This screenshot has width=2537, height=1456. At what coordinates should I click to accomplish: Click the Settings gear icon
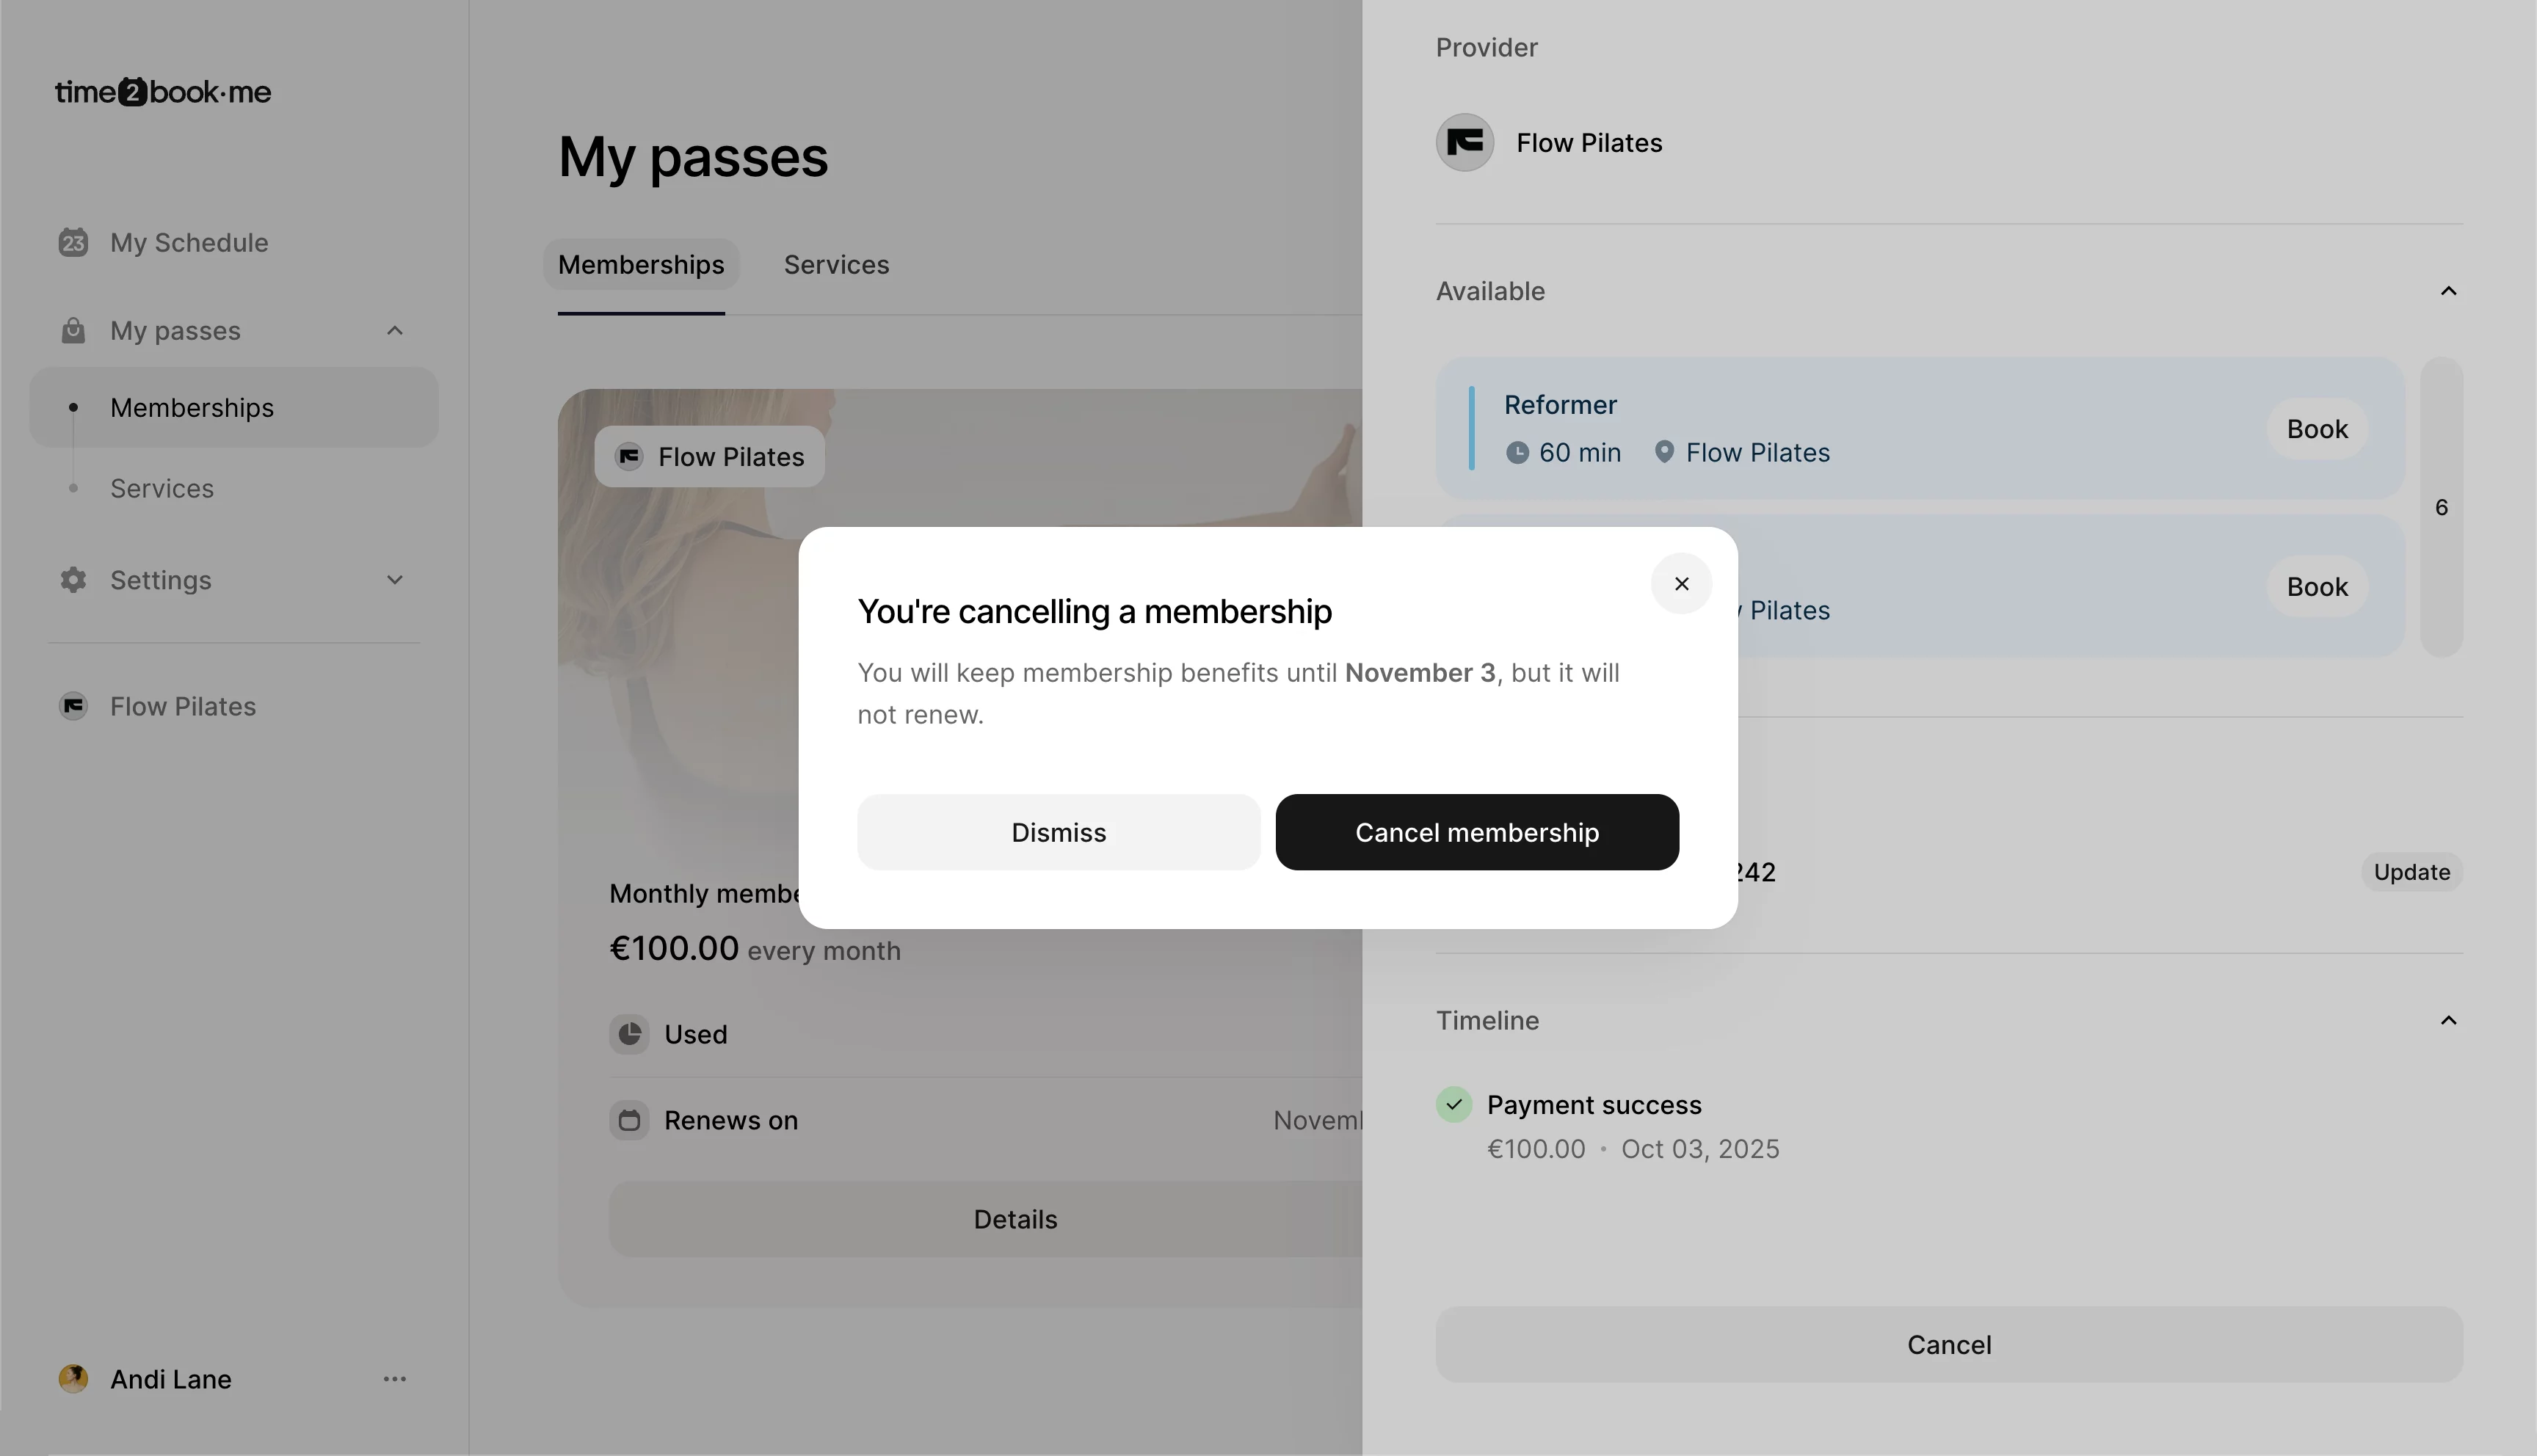pos(73,580)
